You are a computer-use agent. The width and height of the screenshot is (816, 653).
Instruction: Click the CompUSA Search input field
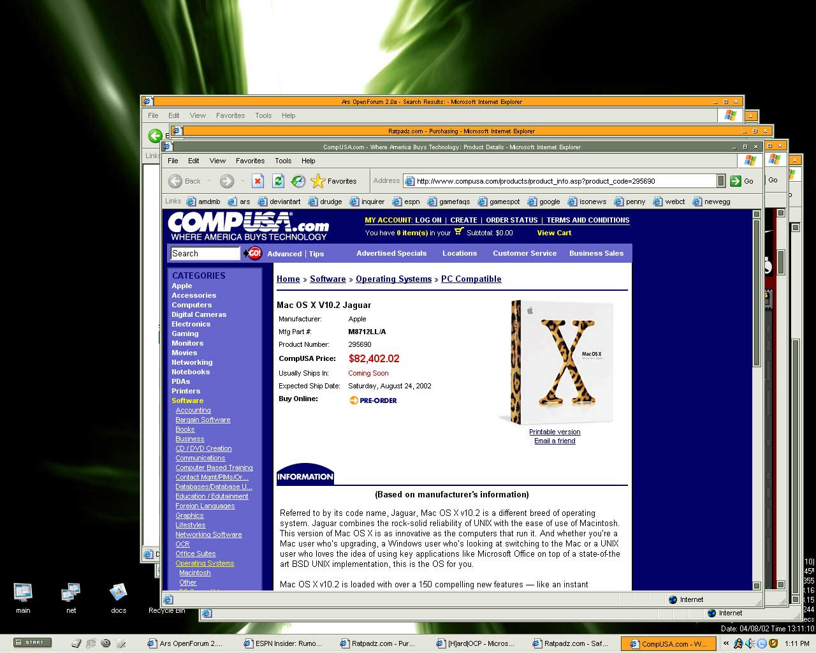(x=205, y=253)
